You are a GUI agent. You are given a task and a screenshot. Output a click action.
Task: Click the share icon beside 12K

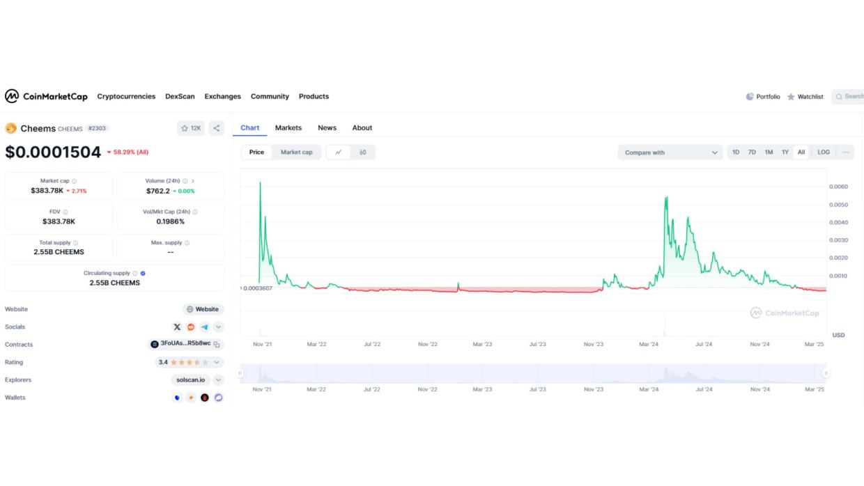point(216,128)
